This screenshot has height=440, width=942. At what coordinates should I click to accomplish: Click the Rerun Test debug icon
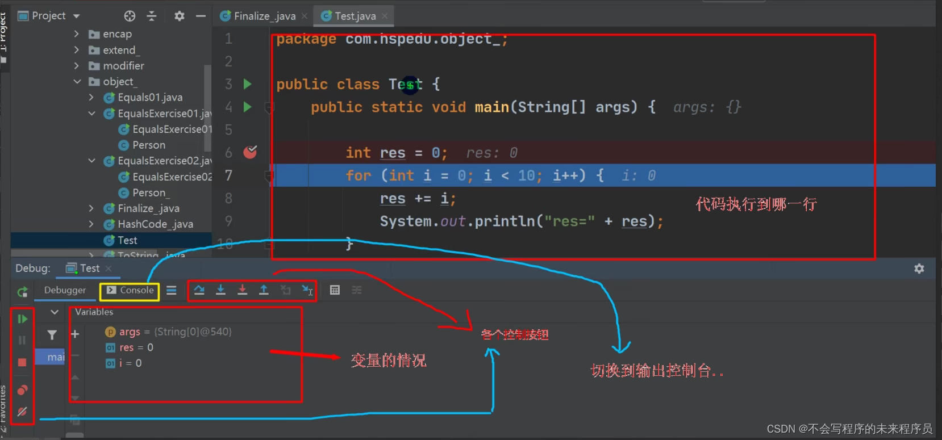[x=22, y=292]
